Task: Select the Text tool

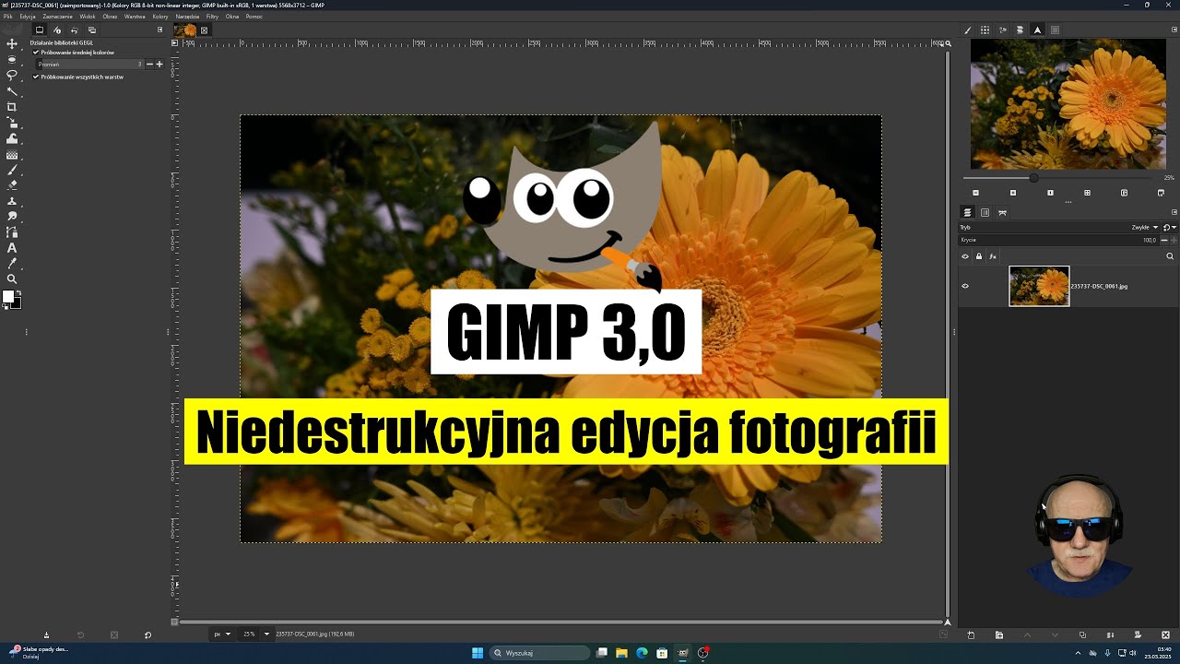Action: coord(12,247)
